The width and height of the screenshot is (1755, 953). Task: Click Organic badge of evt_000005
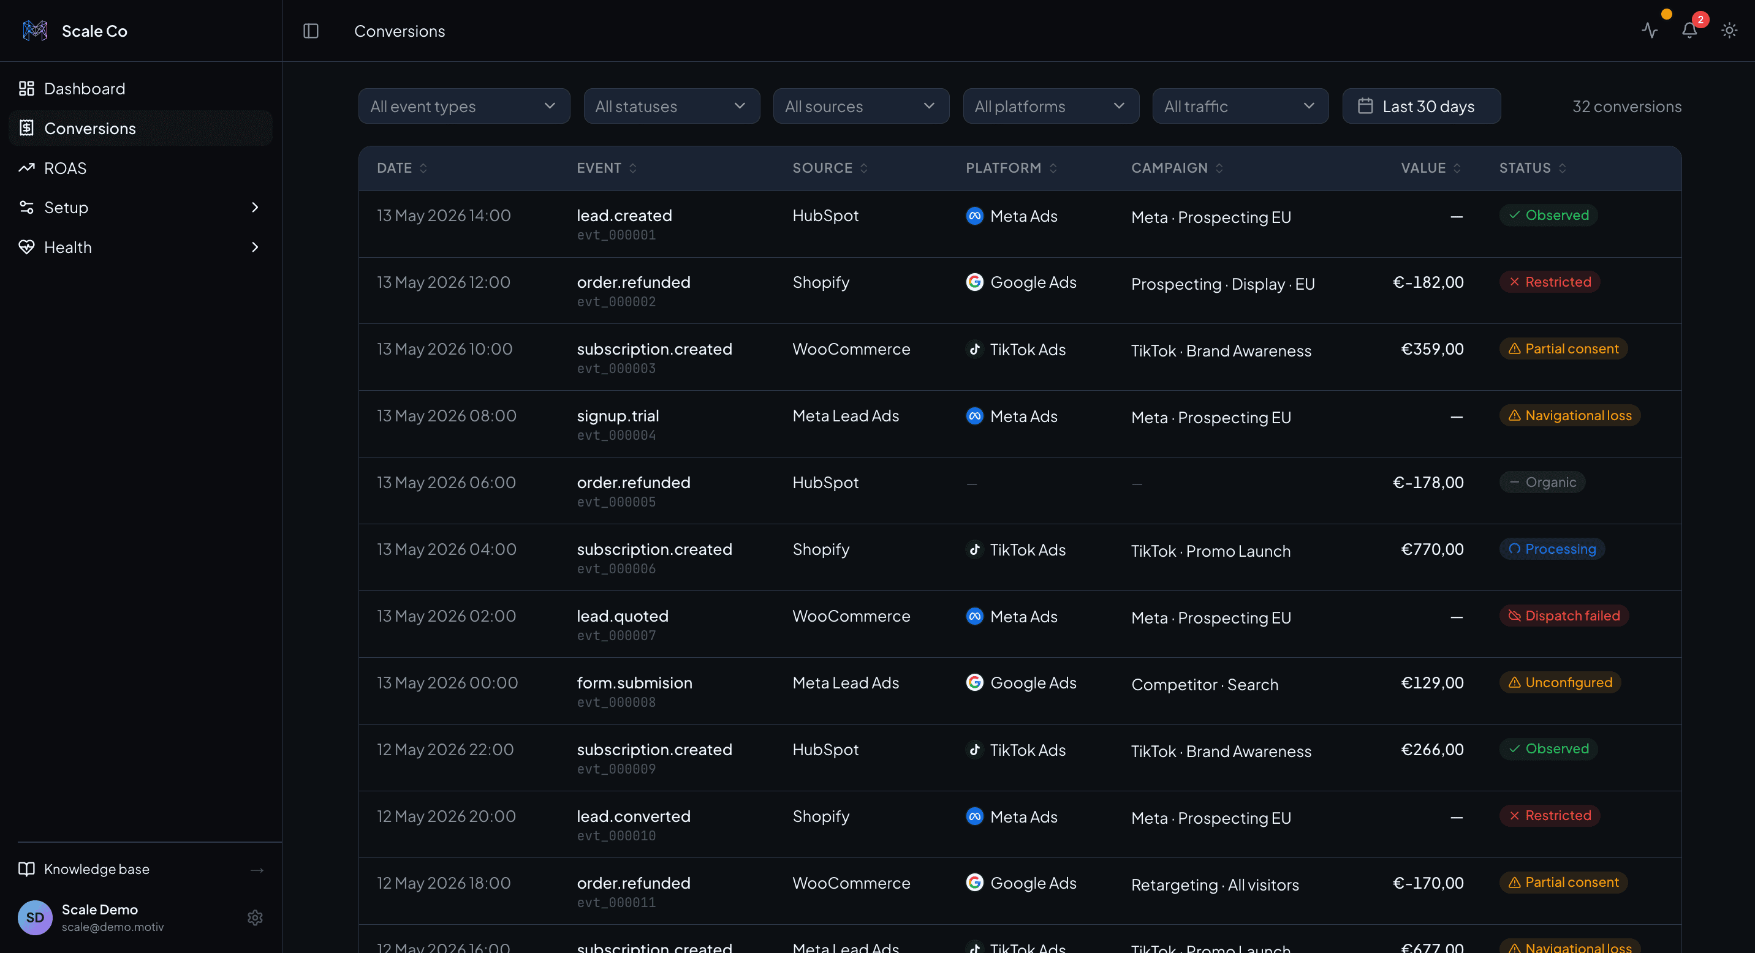point(1542,482)
